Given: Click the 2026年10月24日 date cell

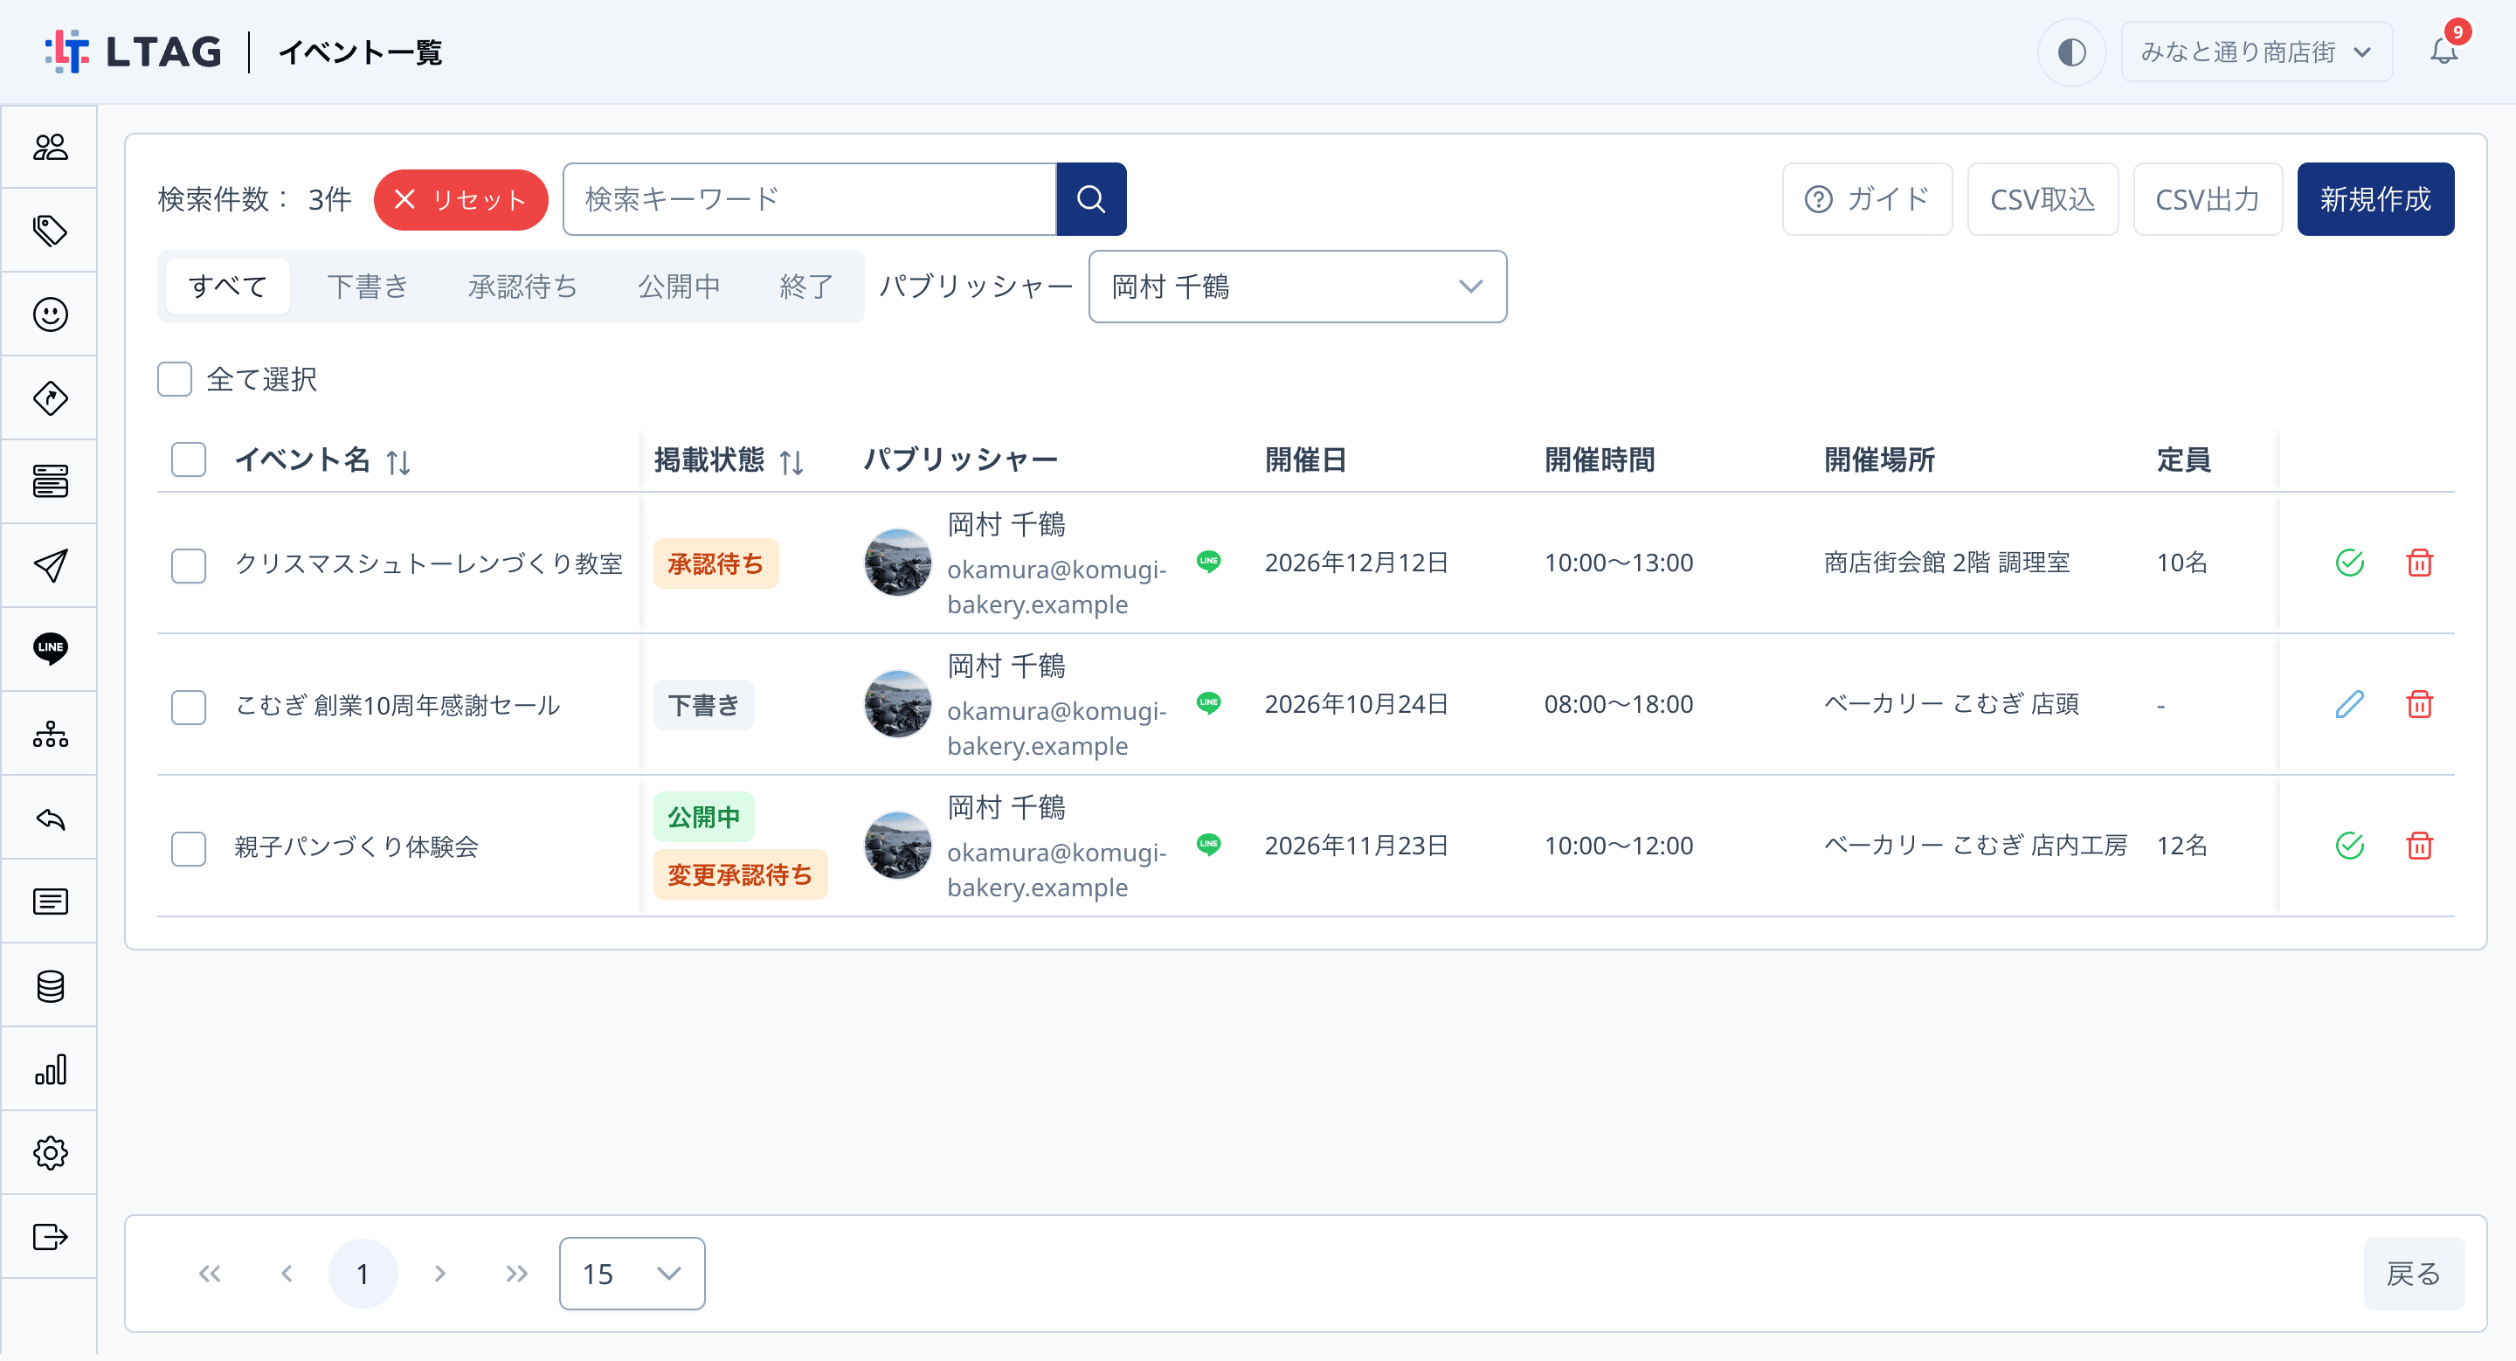Looking at the screenshot, I should [x=1356, y=704].
